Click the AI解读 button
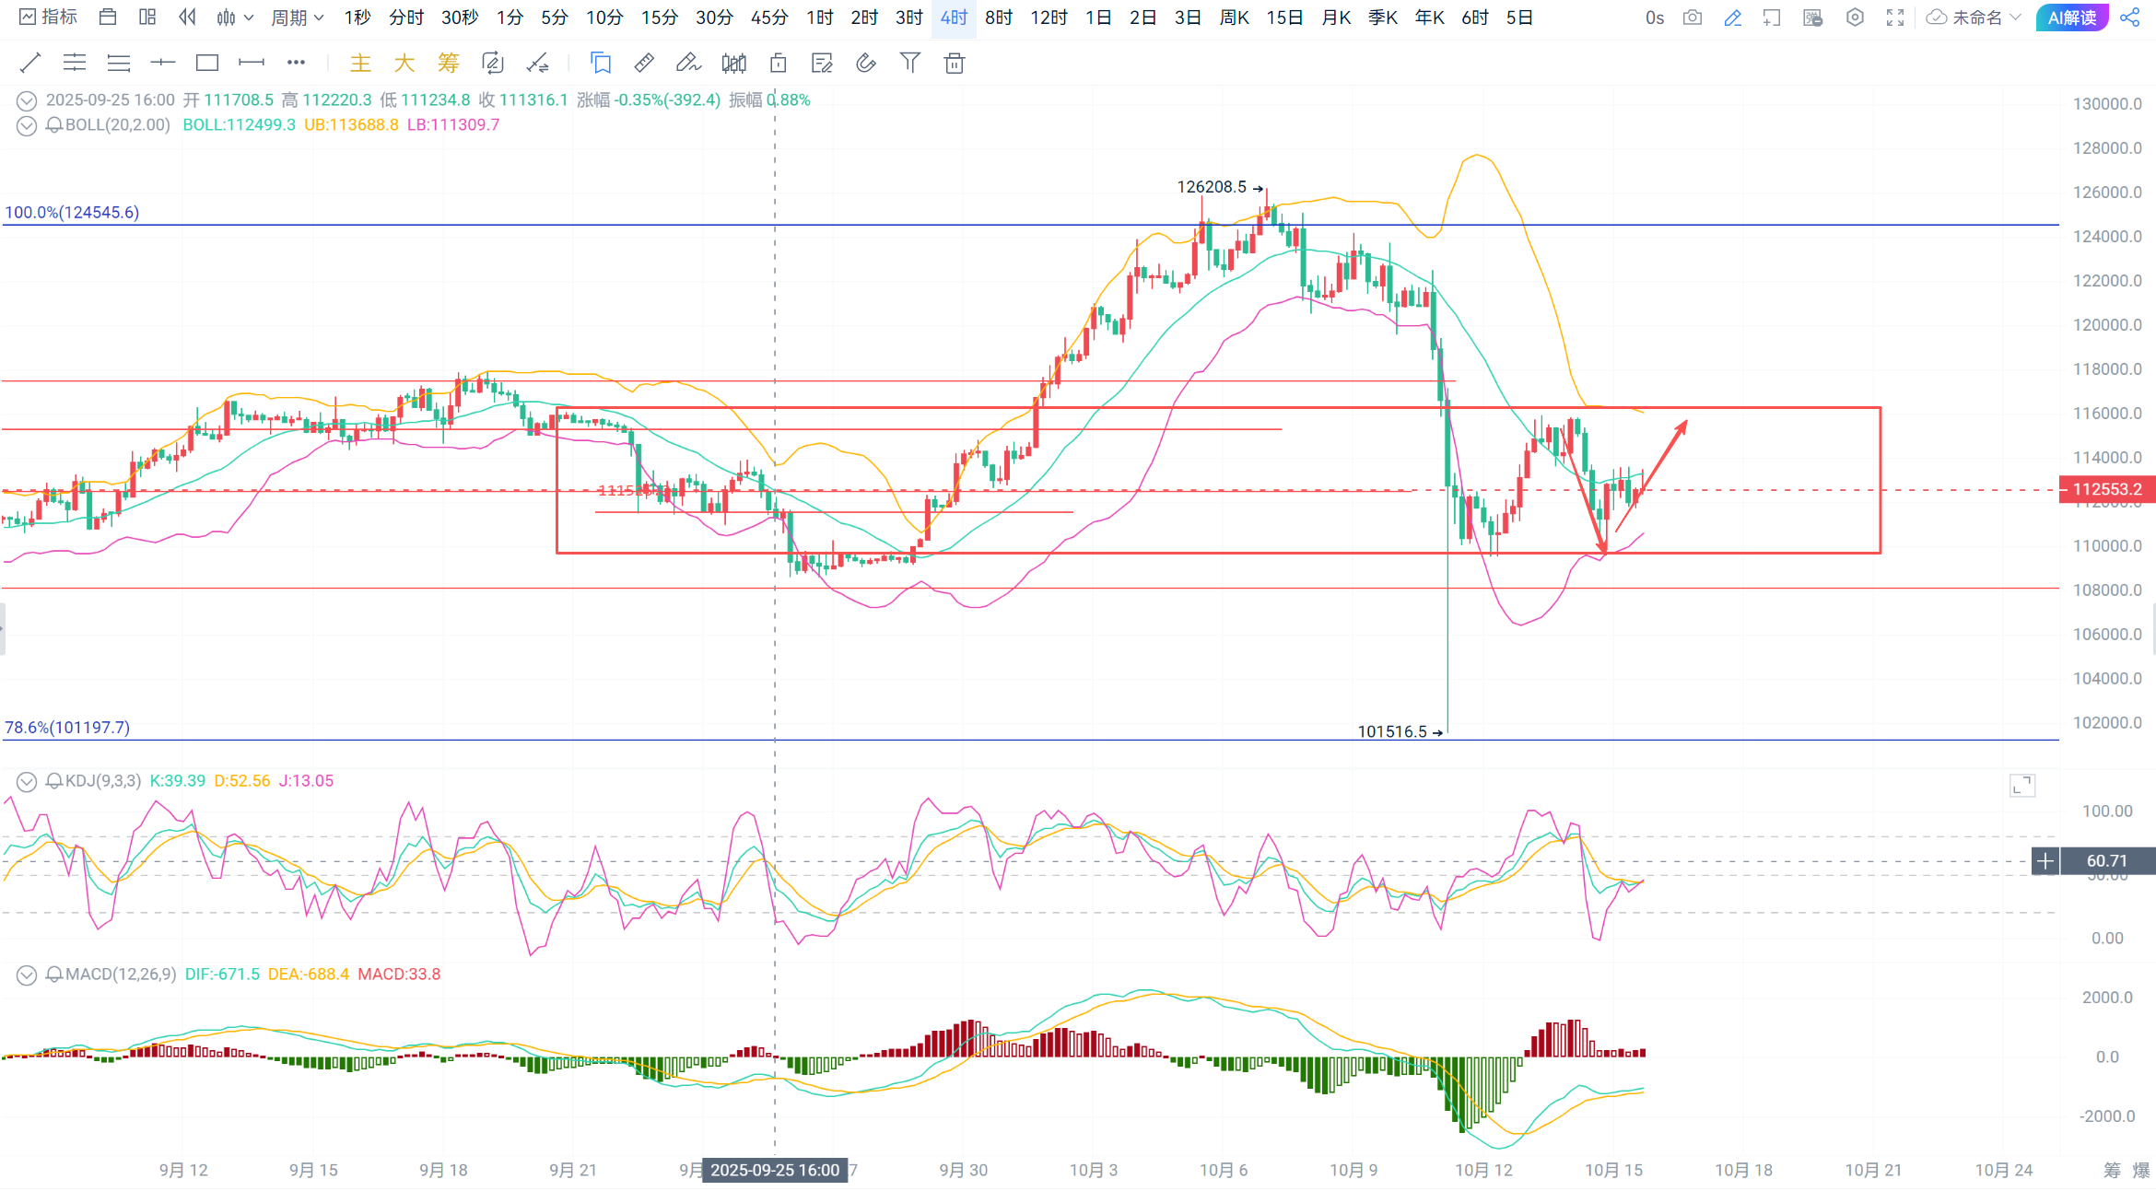Image resolution: width=2156 pixels, height=1191 pixels. (2072, 18)
